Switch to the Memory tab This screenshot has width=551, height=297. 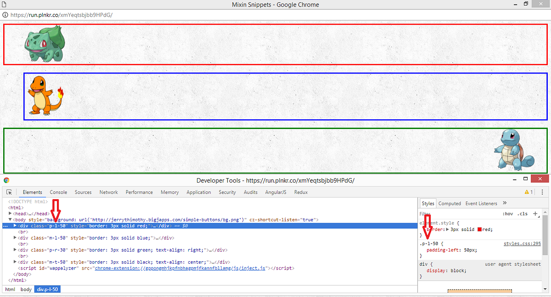point(169,192)
